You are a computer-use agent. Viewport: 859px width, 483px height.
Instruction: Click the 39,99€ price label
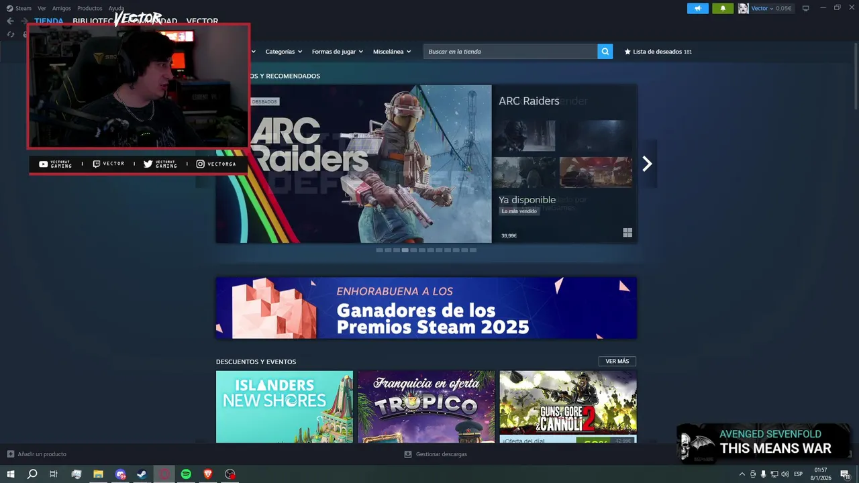click(509, 236)
